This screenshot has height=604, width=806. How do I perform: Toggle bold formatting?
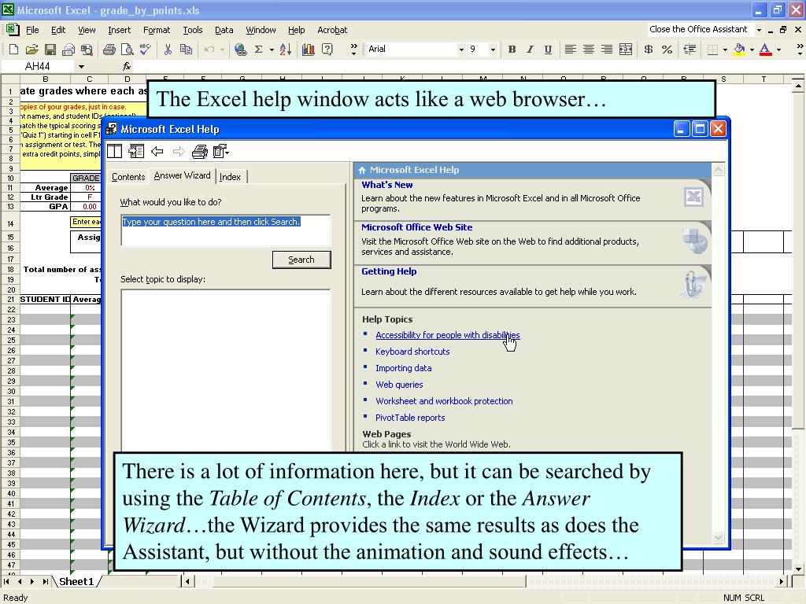512,50
